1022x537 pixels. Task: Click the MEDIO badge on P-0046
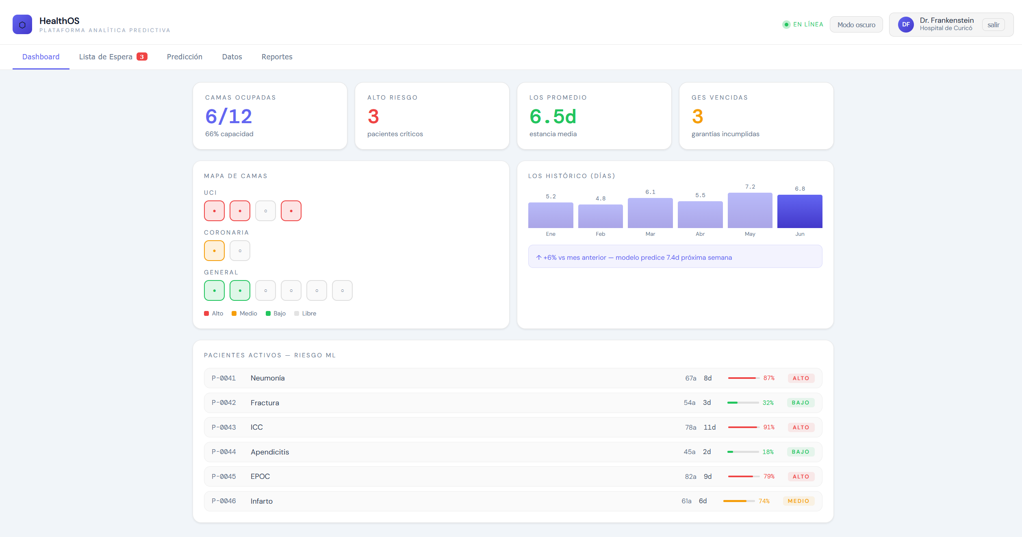tap(799, 501)
